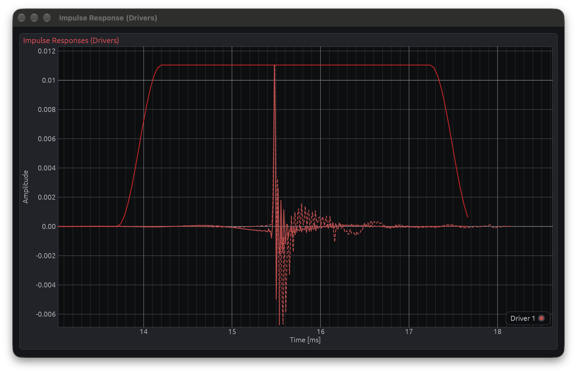Click the rising edge of the window curve
Viewport: 577px width, 374px height.
pos(140,143)
